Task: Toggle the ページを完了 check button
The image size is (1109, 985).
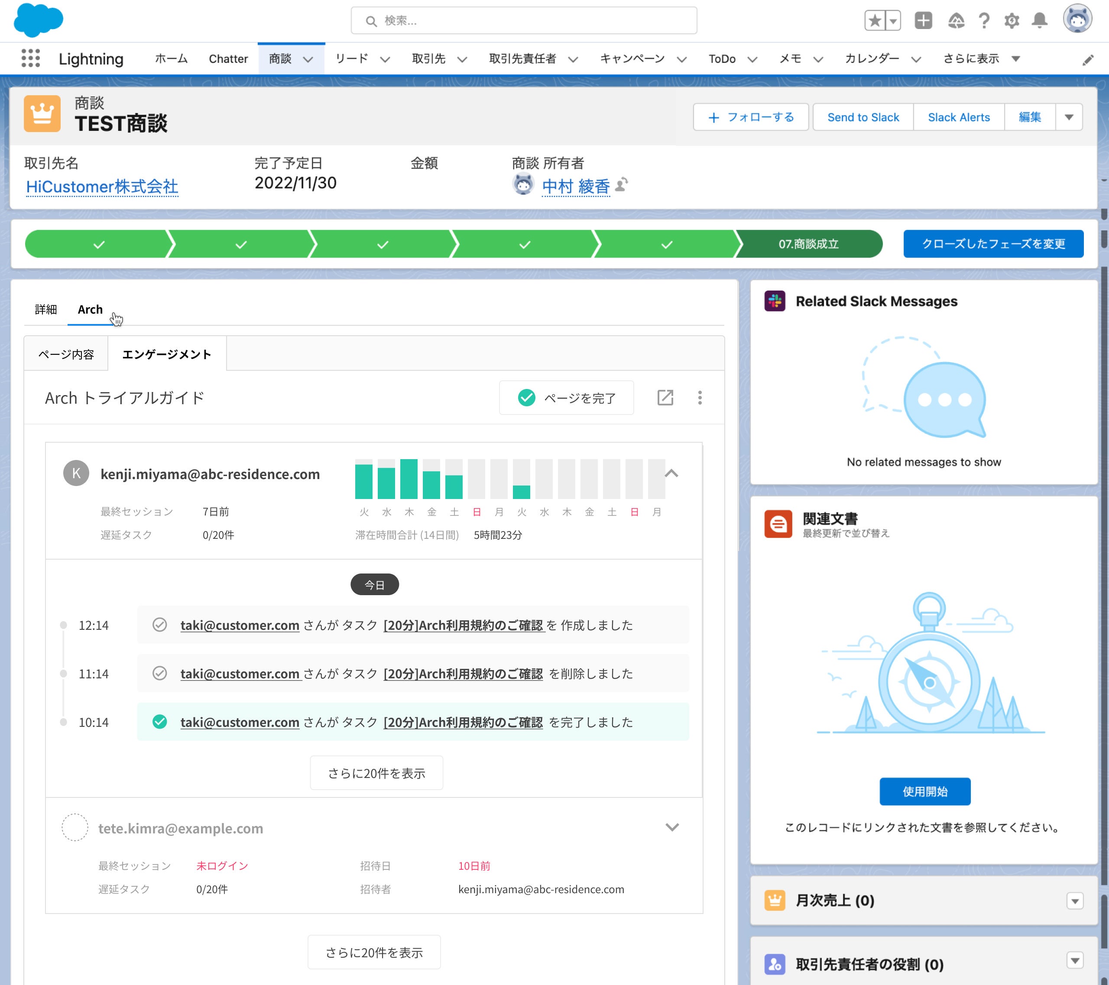Action: point(567,398)
